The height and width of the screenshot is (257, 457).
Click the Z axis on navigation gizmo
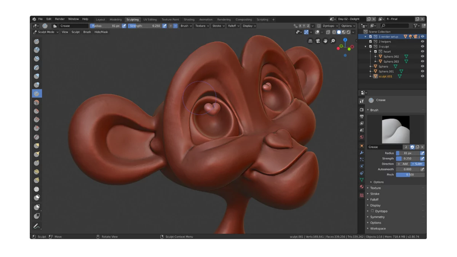[x=345, y=40]
